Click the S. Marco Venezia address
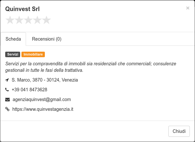 (45, 80)
